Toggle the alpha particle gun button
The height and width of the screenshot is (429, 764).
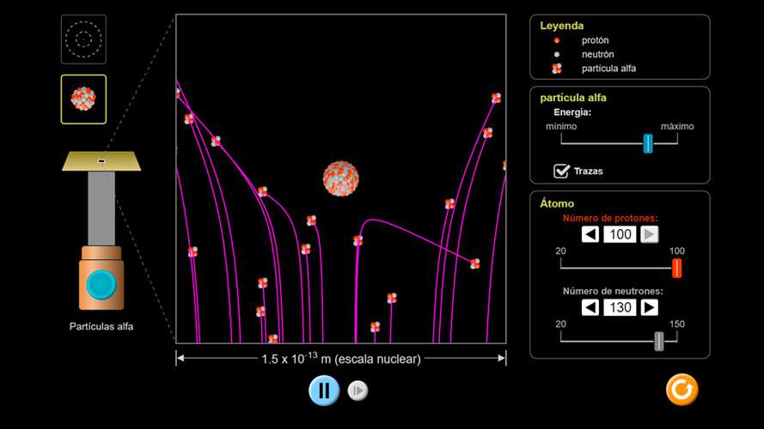pos(101,285)
